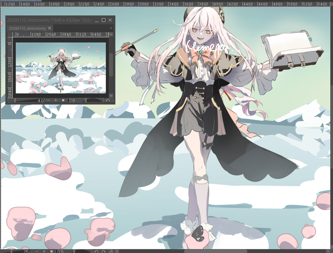
Task: Open the canvas tab list dropdown
Action: [x=111, y=28]
